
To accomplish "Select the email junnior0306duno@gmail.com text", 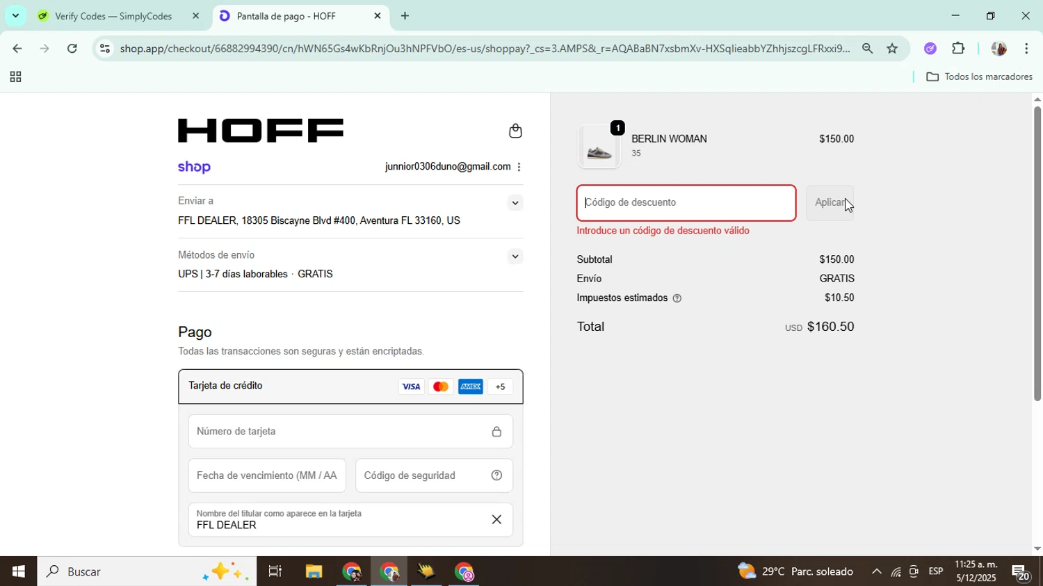I will pyautogui.click(x=448, y=167).
